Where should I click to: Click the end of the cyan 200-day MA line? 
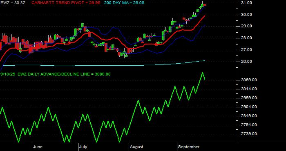205,61
